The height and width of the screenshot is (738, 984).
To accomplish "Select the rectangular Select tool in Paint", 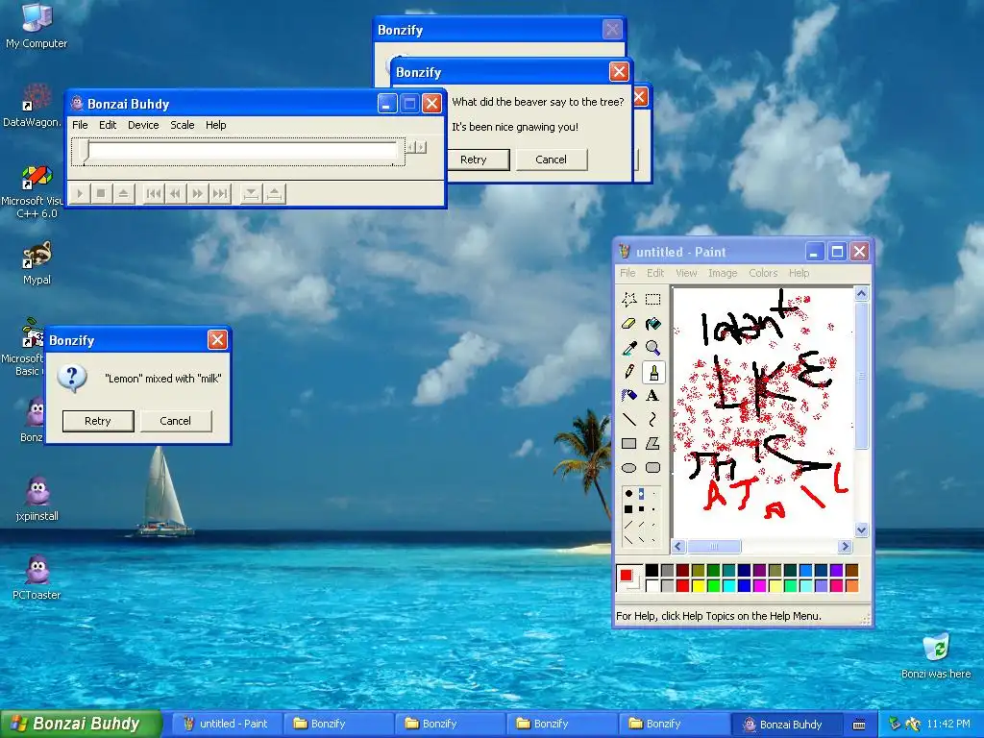I will pos(652,300).
